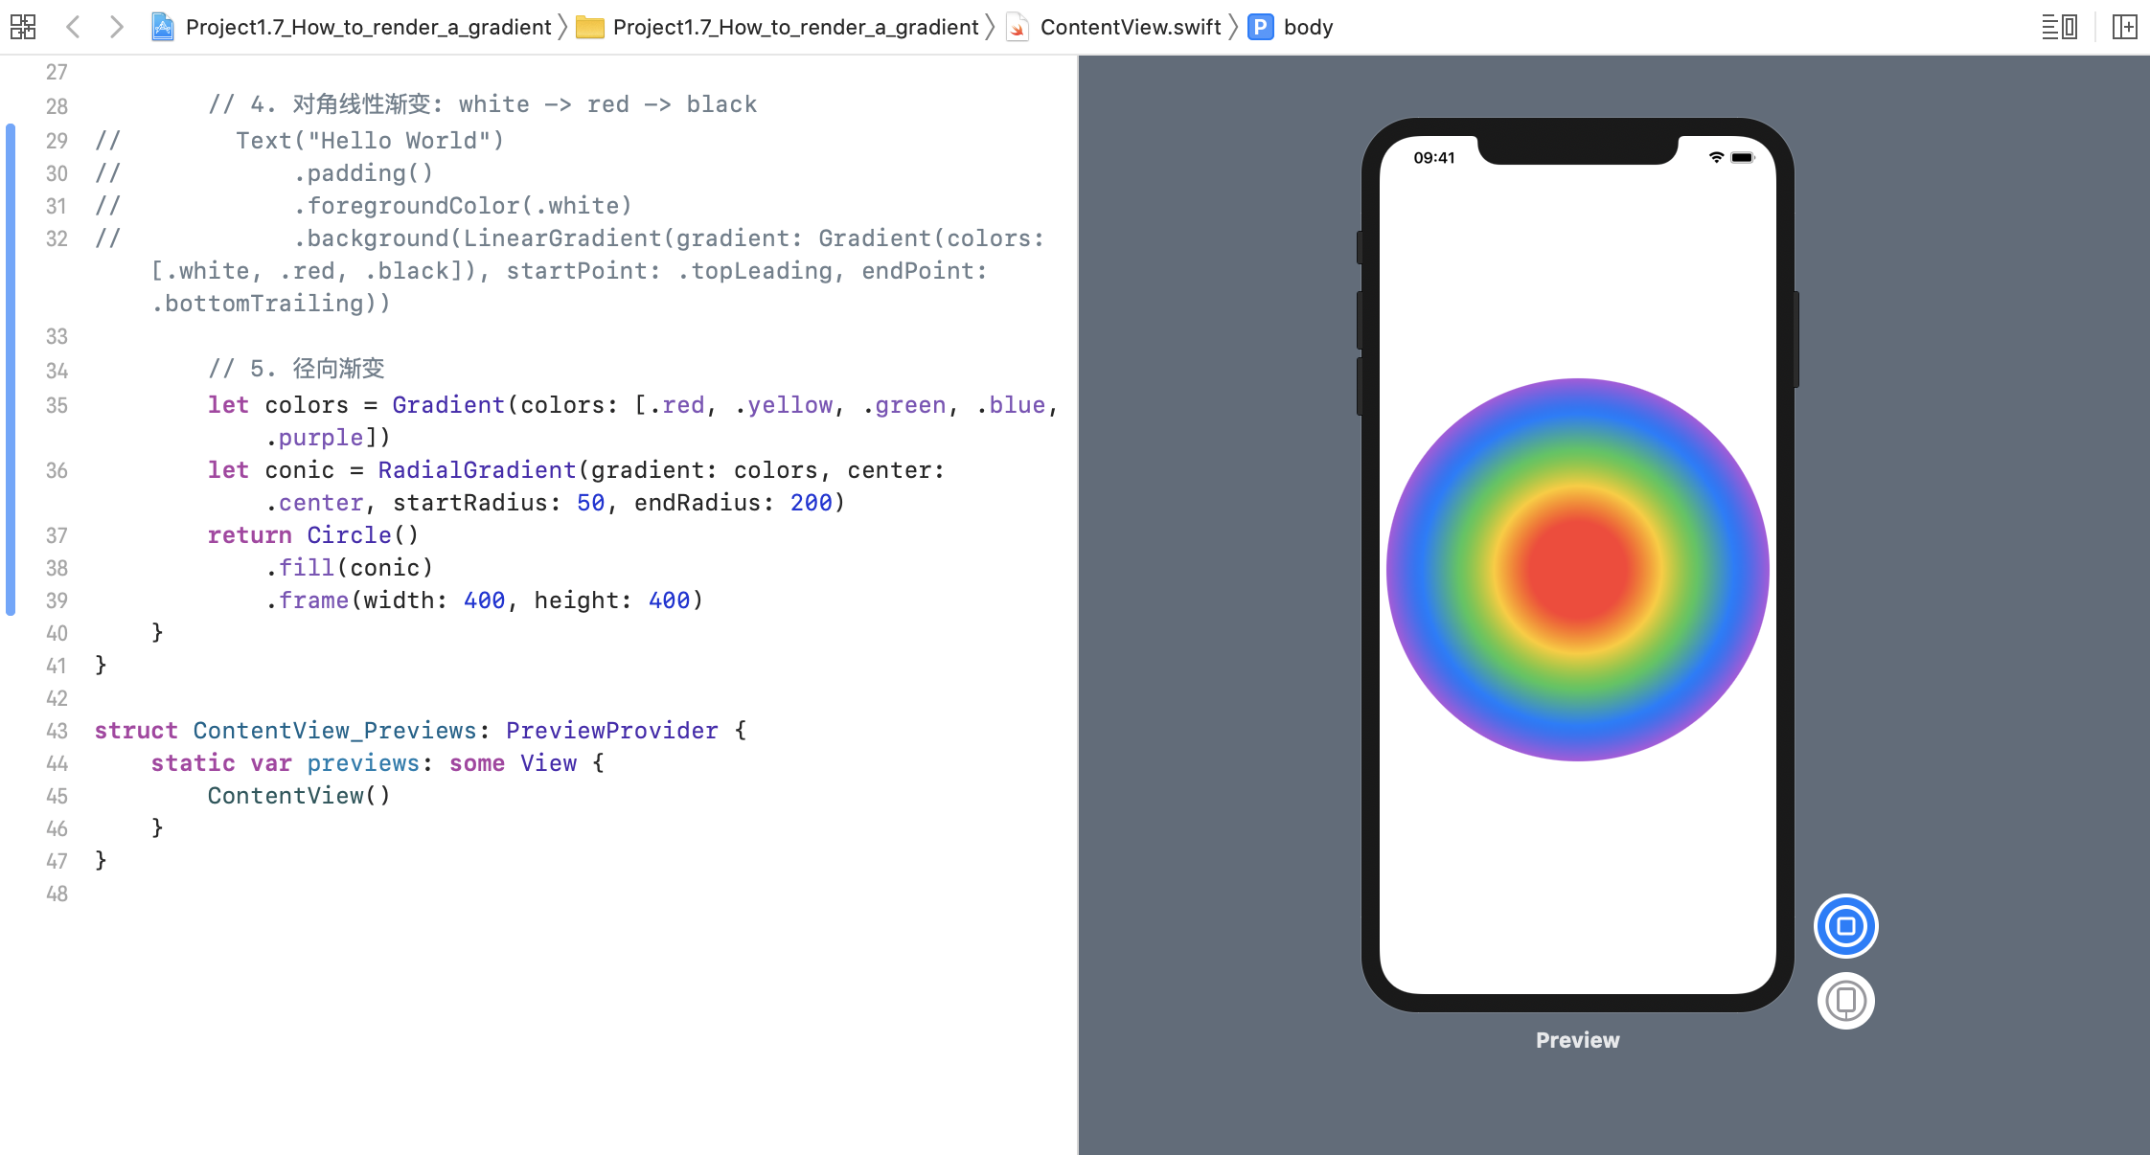Select the project name in the jump bar
This screenshot has width=2150, height=1155.
pyautogui.click(x=368, y=27)
